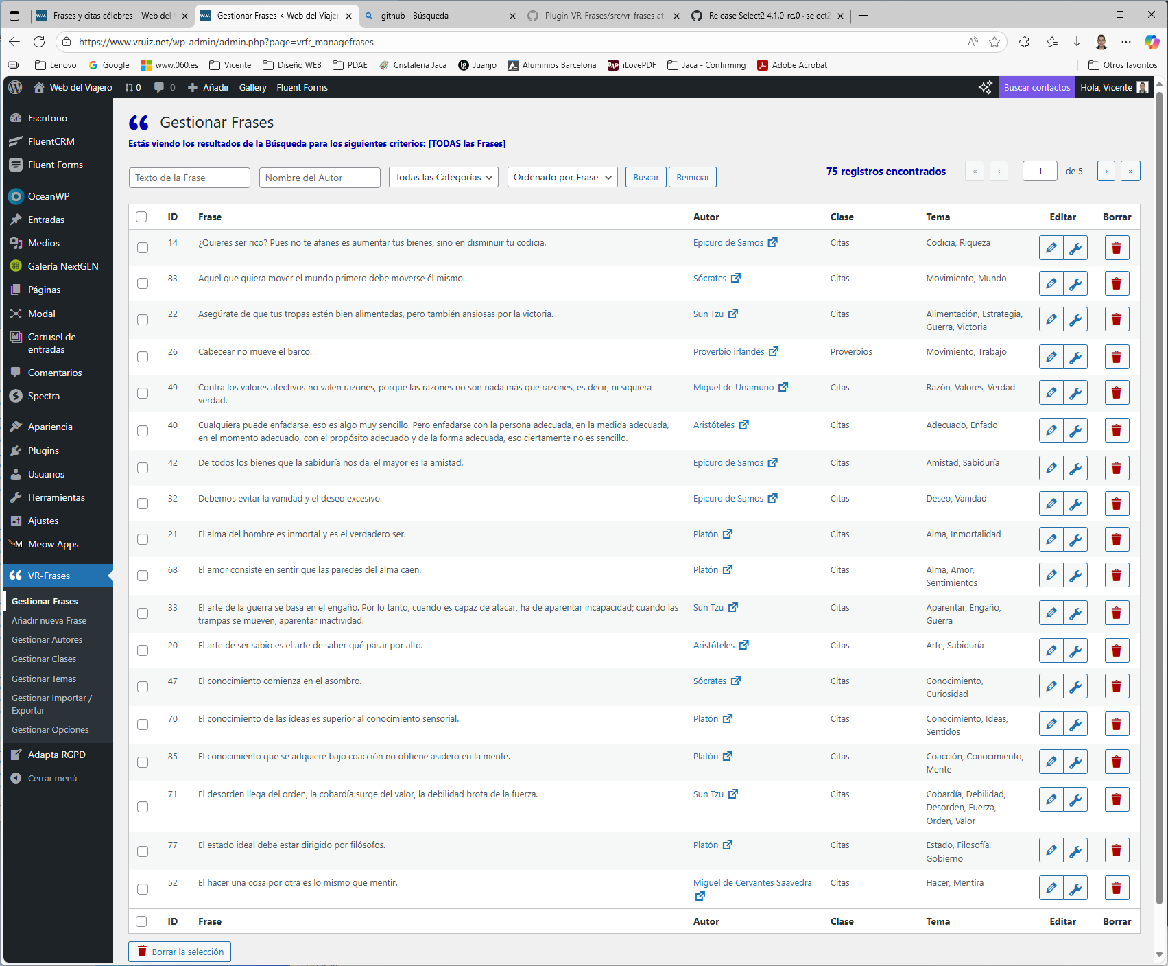This screenshot has width=1168, height=966.
Task: Click the Epicuro de Samos author link
Action: click(x=728, y=242)
